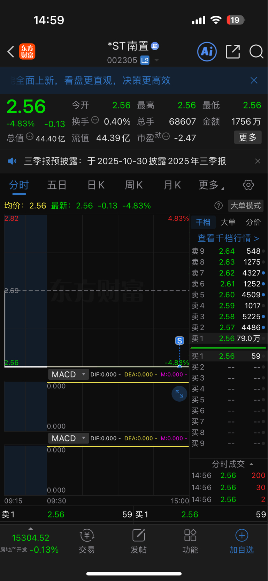The height and width of the screenshot is (581, 268).
Task: Select the 千档 order book tab
Action: tap(203, 222)
